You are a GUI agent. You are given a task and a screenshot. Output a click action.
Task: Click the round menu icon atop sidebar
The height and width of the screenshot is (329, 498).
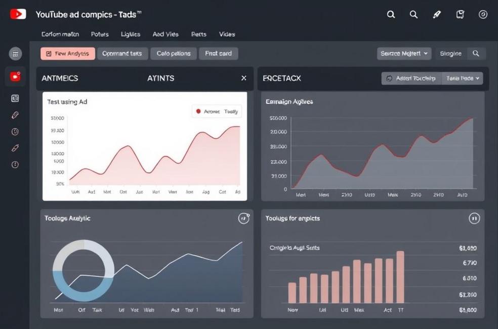[15, 53]
